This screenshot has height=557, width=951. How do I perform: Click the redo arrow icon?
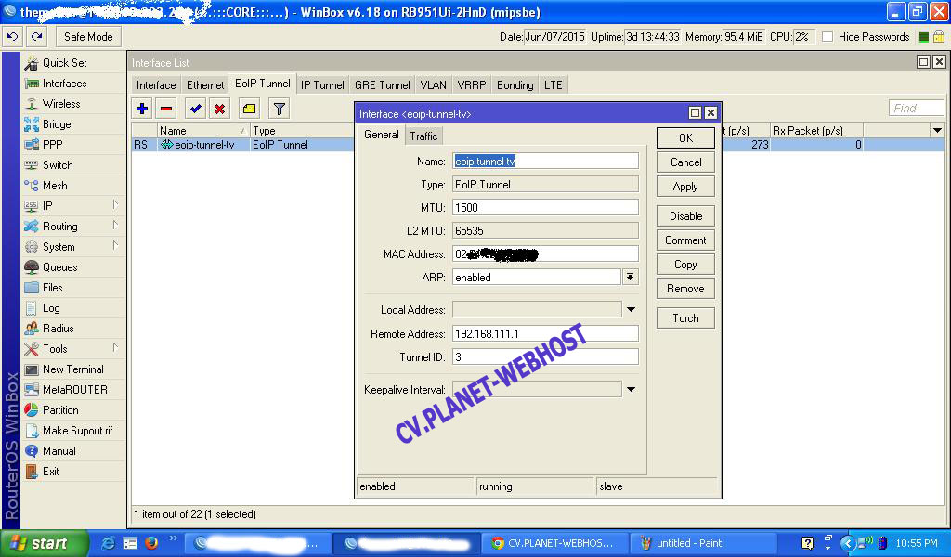coord(36,37)
